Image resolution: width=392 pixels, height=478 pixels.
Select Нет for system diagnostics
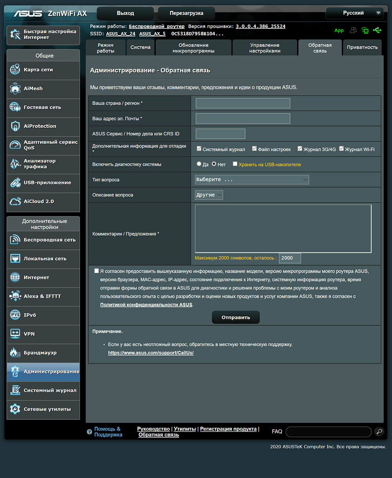pos(214,164)
